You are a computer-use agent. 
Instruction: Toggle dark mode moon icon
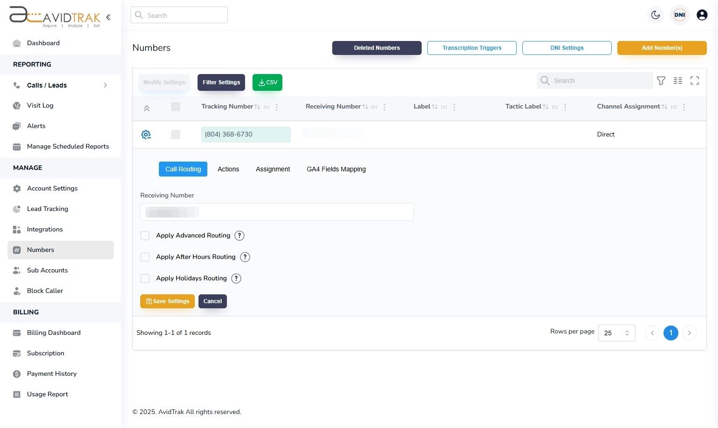[656, 15]
